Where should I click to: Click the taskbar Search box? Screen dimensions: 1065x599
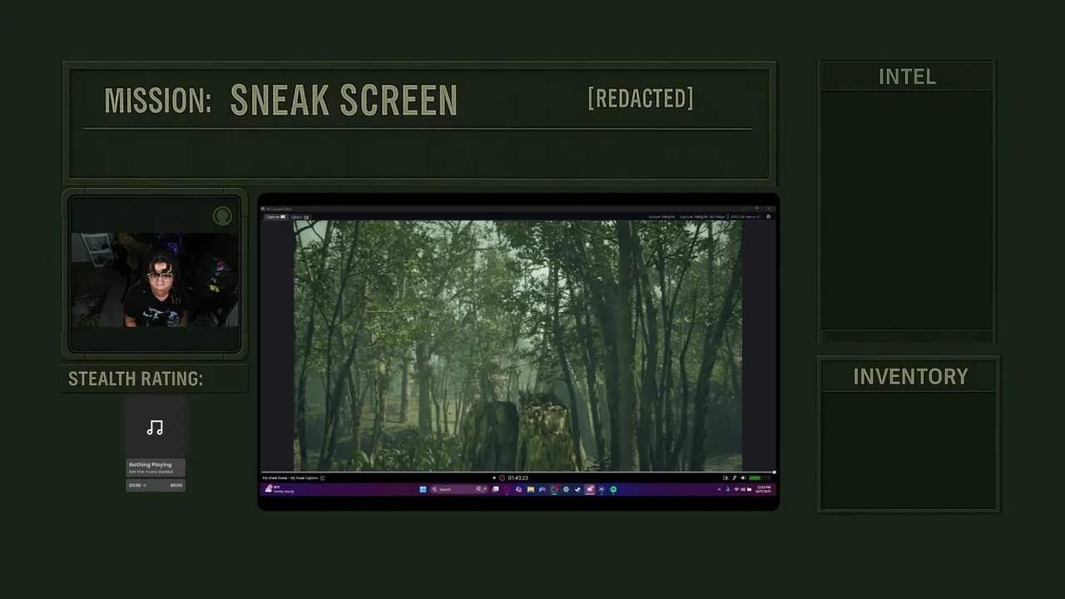(x=459, y=489)
